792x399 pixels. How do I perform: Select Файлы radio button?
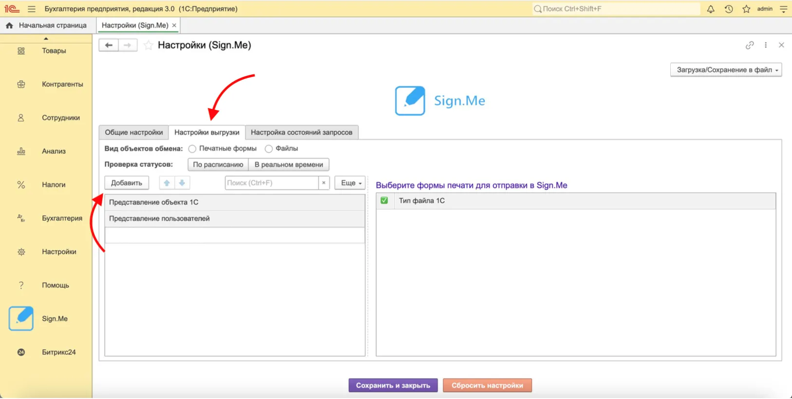(x=269, y=149)
